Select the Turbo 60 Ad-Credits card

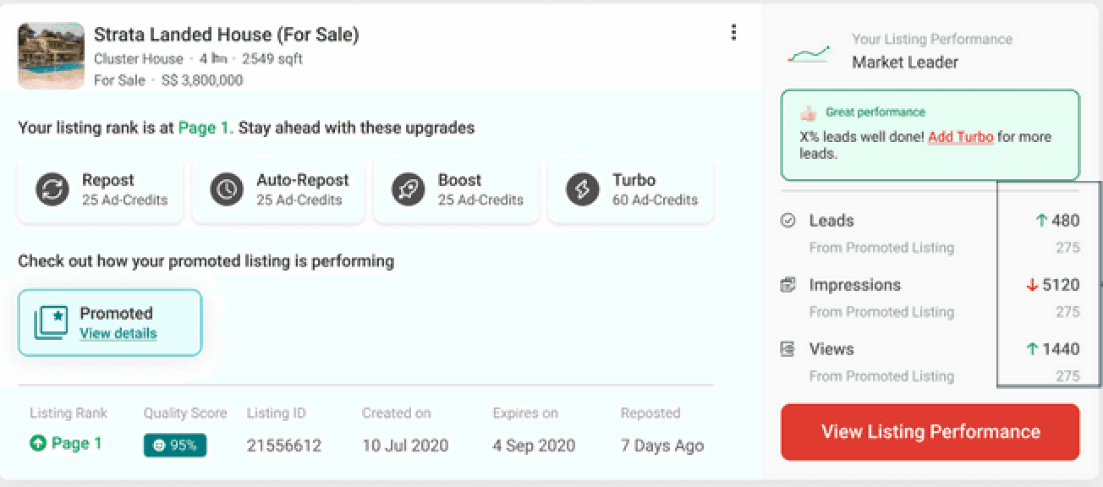[631, 190]
